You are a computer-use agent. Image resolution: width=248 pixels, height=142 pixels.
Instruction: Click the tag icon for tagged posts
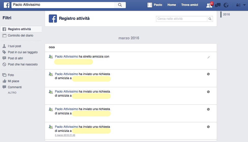click(x=4, y=52)
